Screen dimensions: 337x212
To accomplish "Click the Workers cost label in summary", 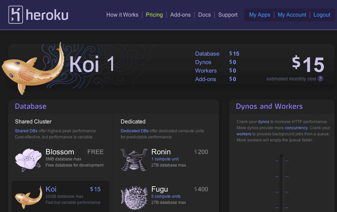I will 206,71.
